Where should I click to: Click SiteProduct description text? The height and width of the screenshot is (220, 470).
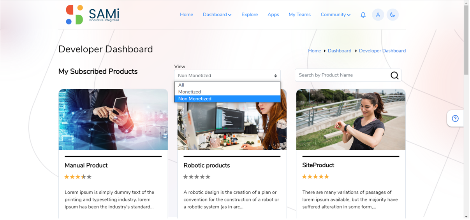(350, 199)
